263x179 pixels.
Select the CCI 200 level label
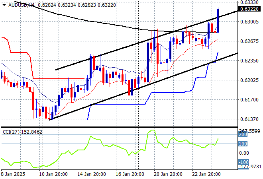point(243,134)
